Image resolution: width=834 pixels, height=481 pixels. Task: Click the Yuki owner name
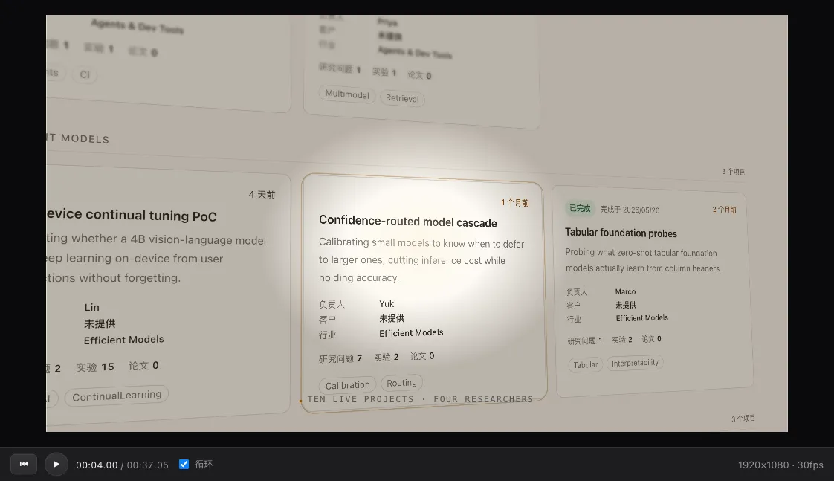(387, 303)
